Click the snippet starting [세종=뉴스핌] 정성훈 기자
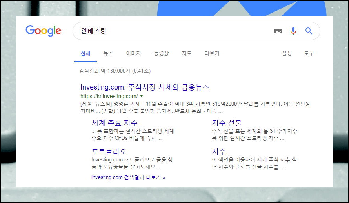This screenshot has width=349, height=203. 195,108
